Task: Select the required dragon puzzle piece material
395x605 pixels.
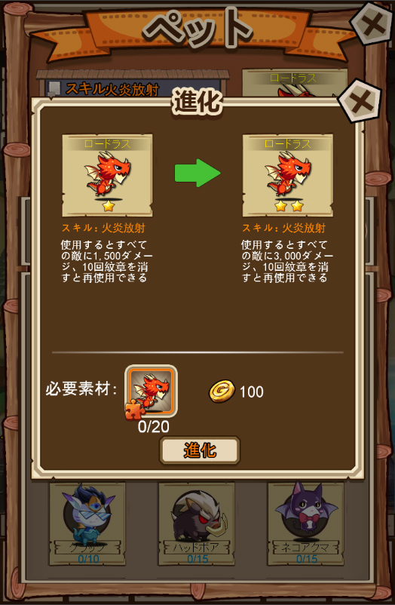Action: (151, 392)
